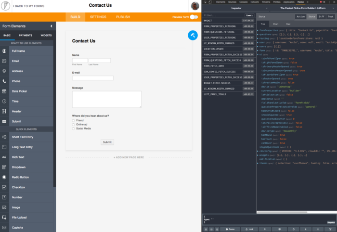Image resolution: width=337 pixels, height=232 pixels.
Task: Open the JotForm instance selector dropdown
Action: point(303,8)
